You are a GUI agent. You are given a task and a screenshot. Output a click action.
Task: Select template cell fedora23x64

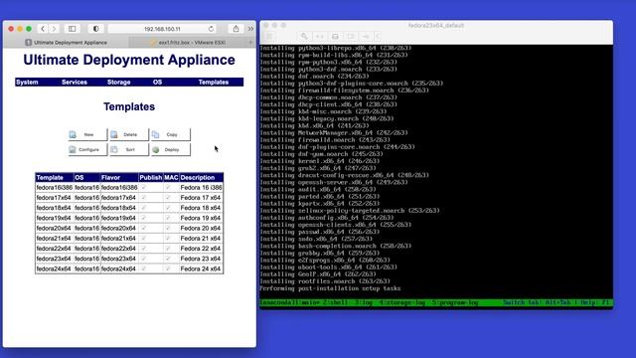[55, 259]
